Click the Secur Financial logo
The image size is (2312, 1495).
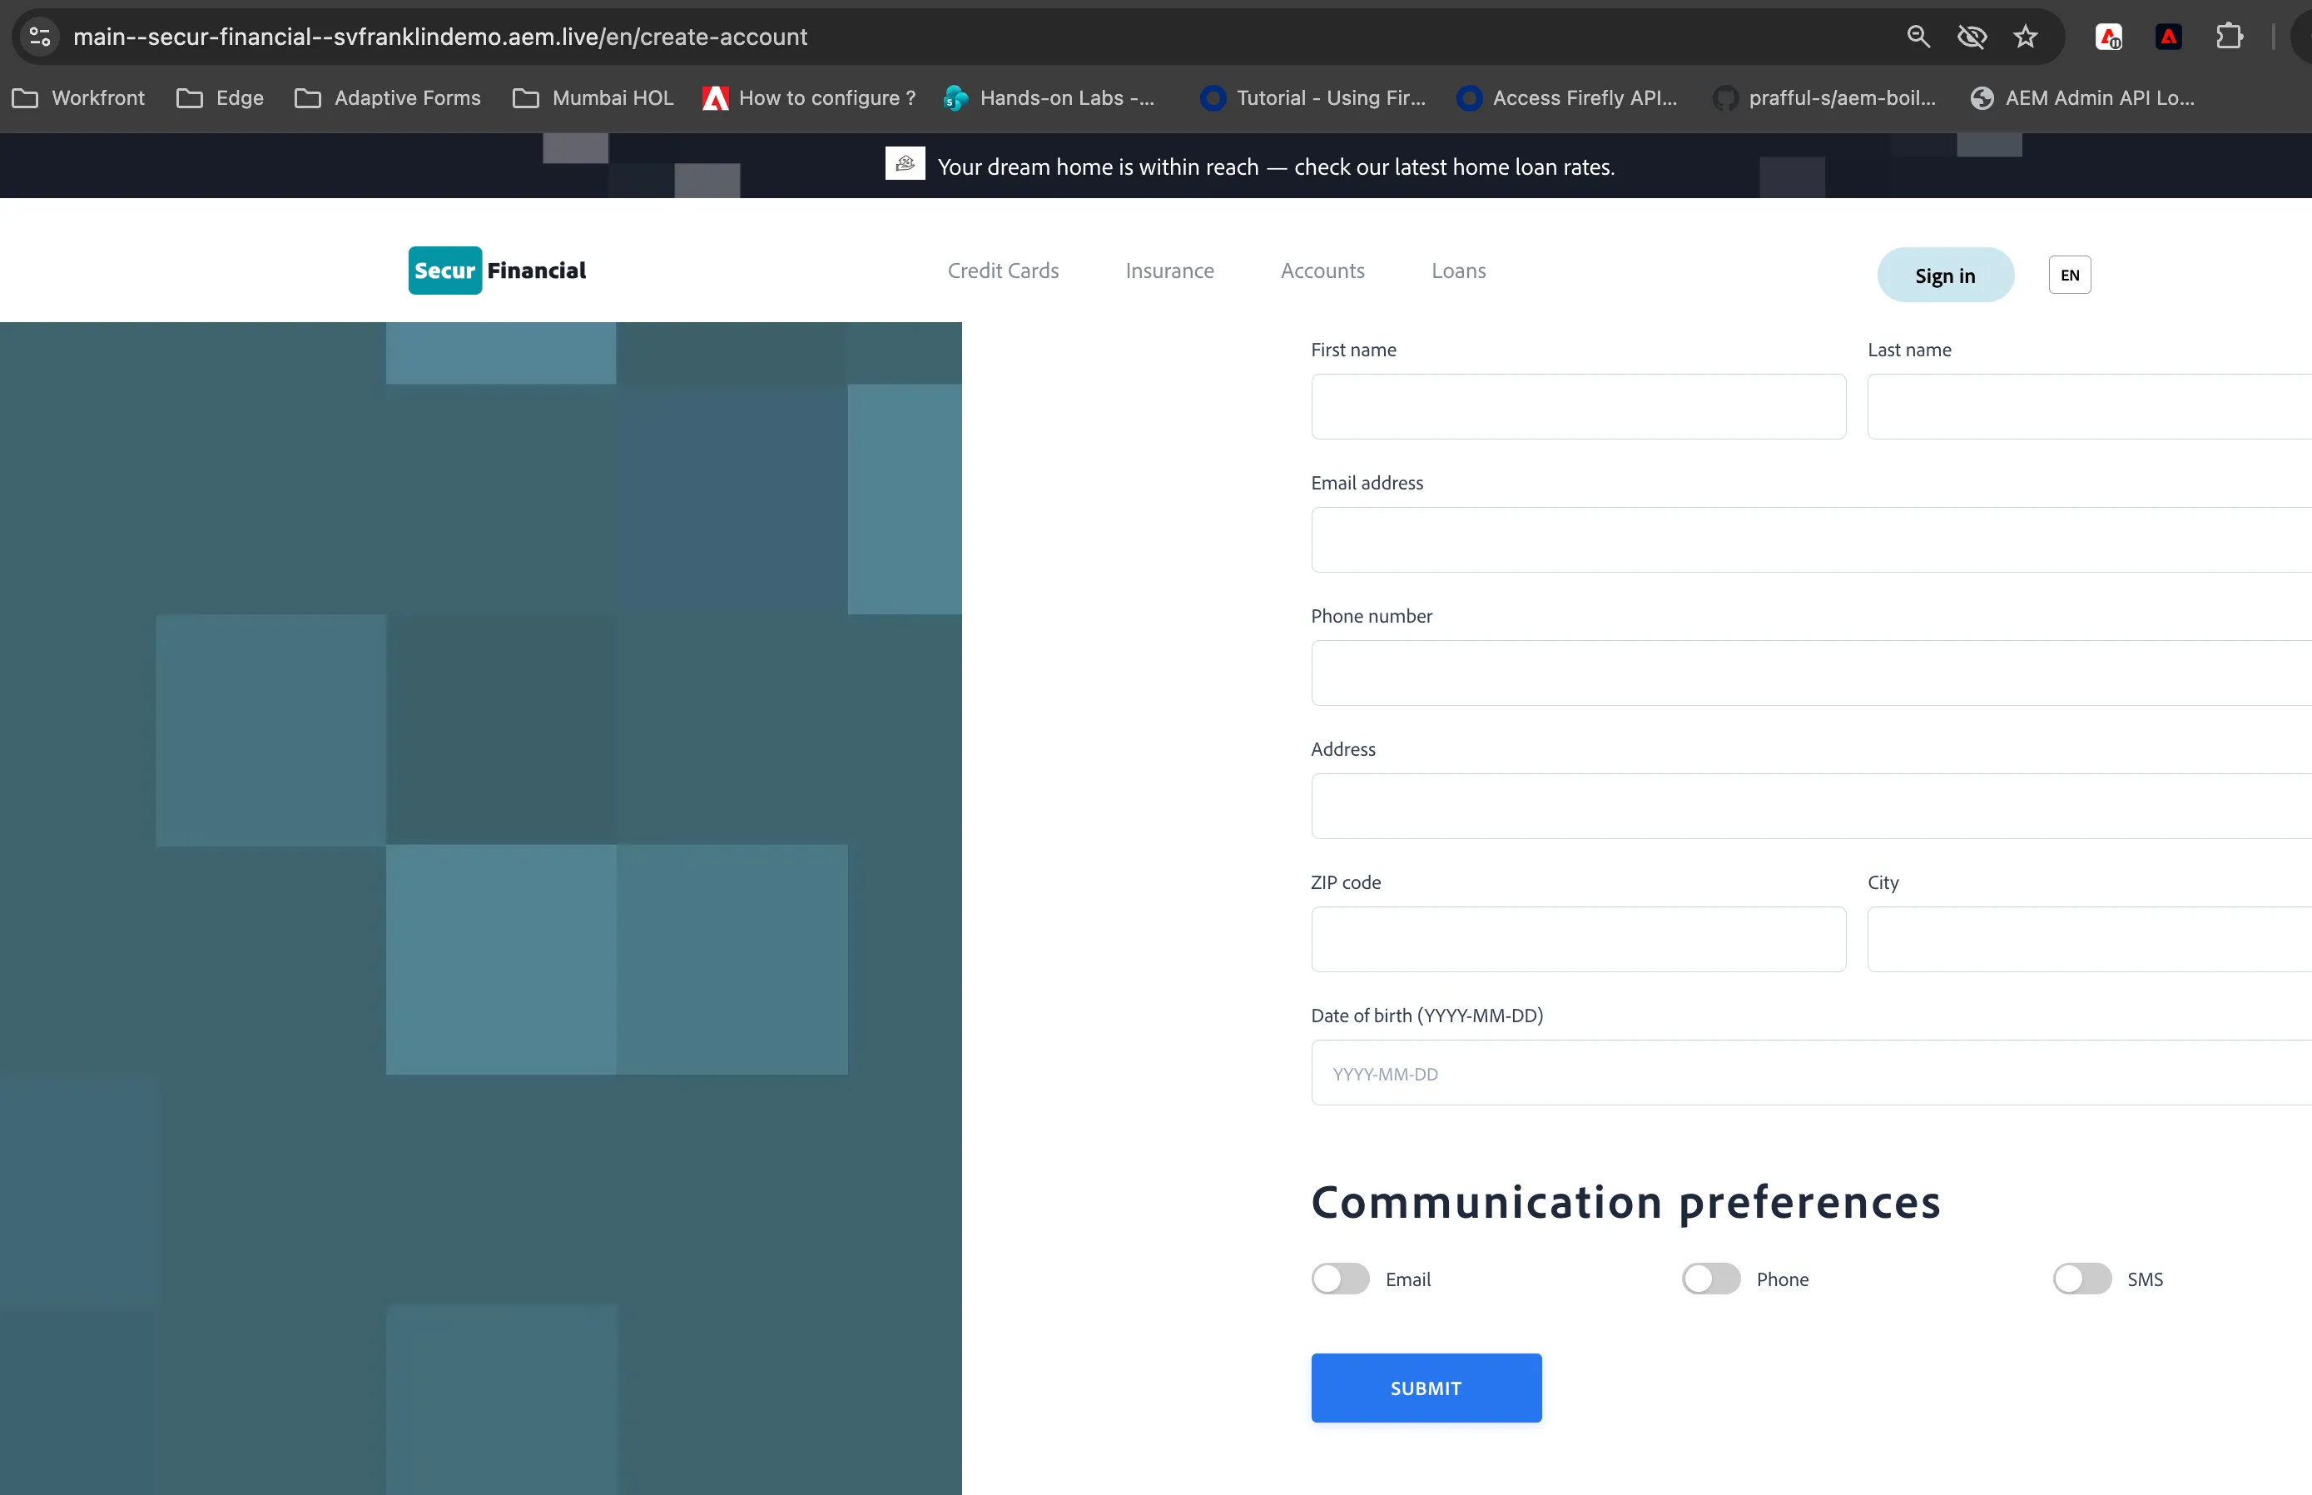click(x=497, y=271)
